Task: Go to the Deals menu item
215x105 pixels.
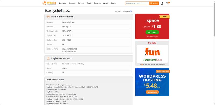Action: point(113,3)
